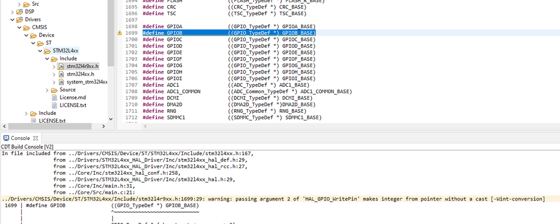Click the project tree vertical scrollbar thumb
The width and height of the screenshot is (560, 224).
coord(110,33)
